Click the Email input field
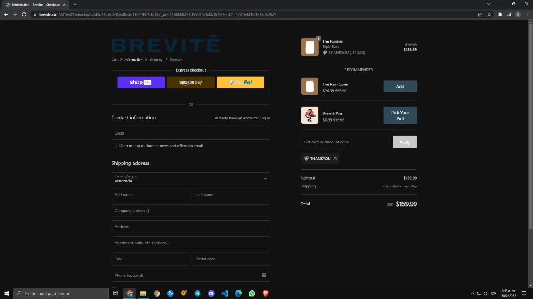The image size is (533, 299). pos(191,133)
